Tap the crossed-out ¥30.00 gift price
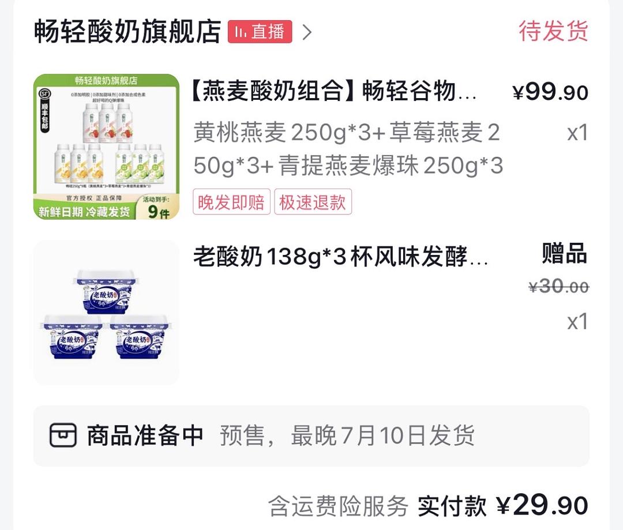This screenshot has width=623, height=530. point(558,286)
